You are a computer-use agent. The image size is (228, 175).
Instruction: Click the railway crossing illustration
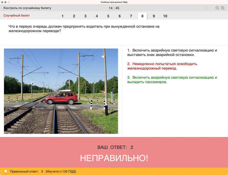pos(61,91)
